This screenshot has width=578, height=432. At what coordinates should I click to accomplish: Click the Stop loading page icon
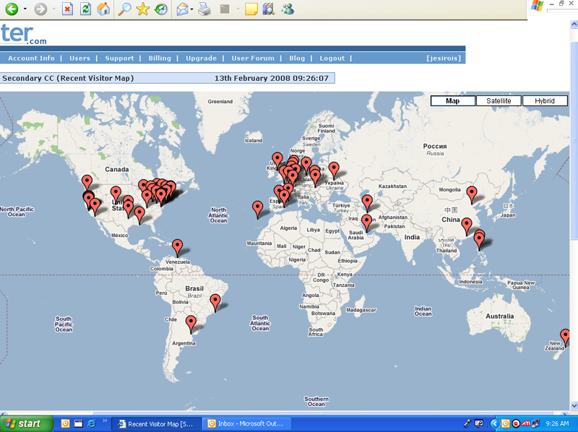coord(67,9)
